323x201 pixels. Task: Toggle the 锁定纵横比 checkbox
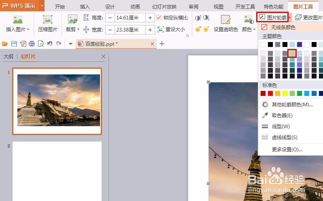pos(159,18)
